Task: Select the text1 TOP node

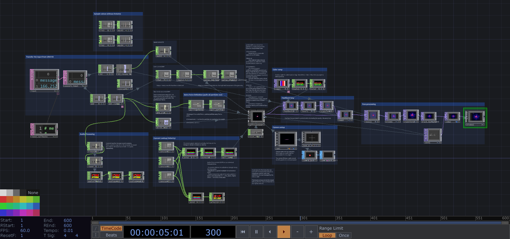Action: (x=433, y=135)
